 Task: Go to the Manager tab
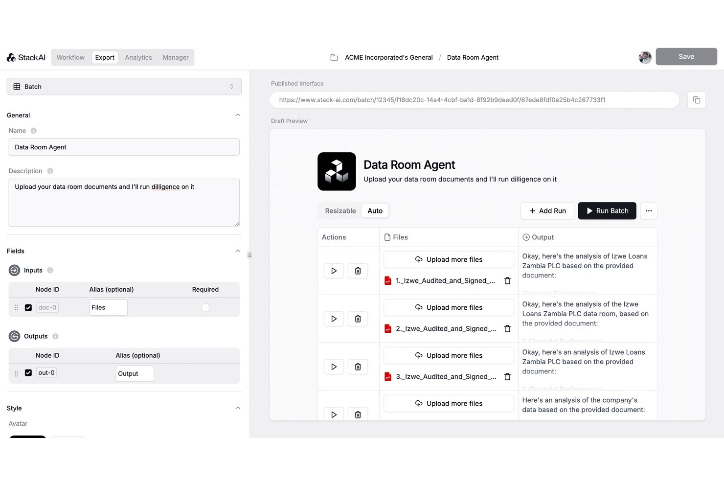point(176,57)
